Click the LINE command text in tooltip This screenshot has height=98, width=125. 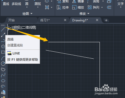pos(16,53)
